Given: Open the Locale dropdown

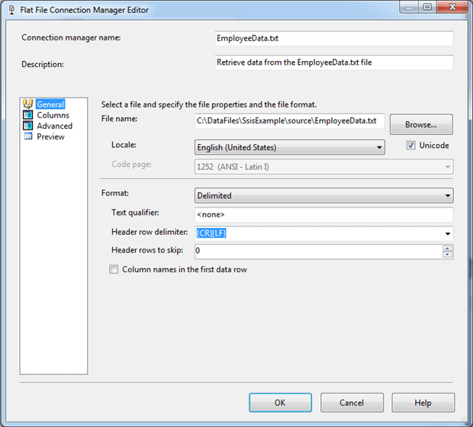Looking at the screenshot, I should click(x=378, y=147).
